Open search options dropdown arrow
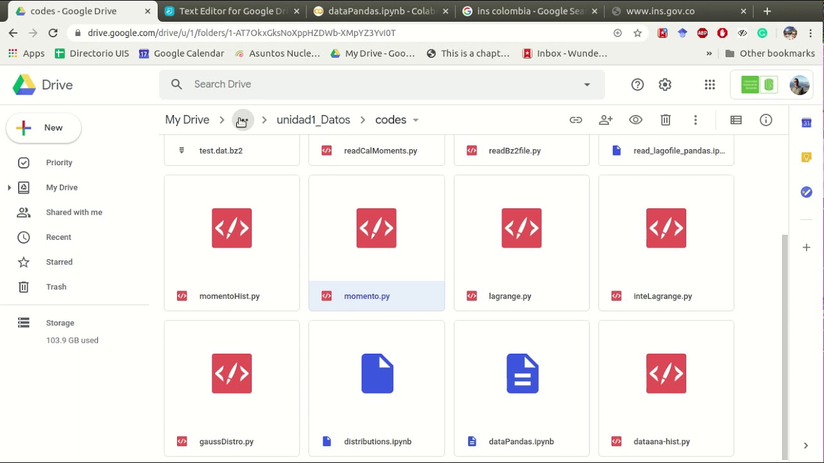824x463 pixels. (x=586, y=84)
